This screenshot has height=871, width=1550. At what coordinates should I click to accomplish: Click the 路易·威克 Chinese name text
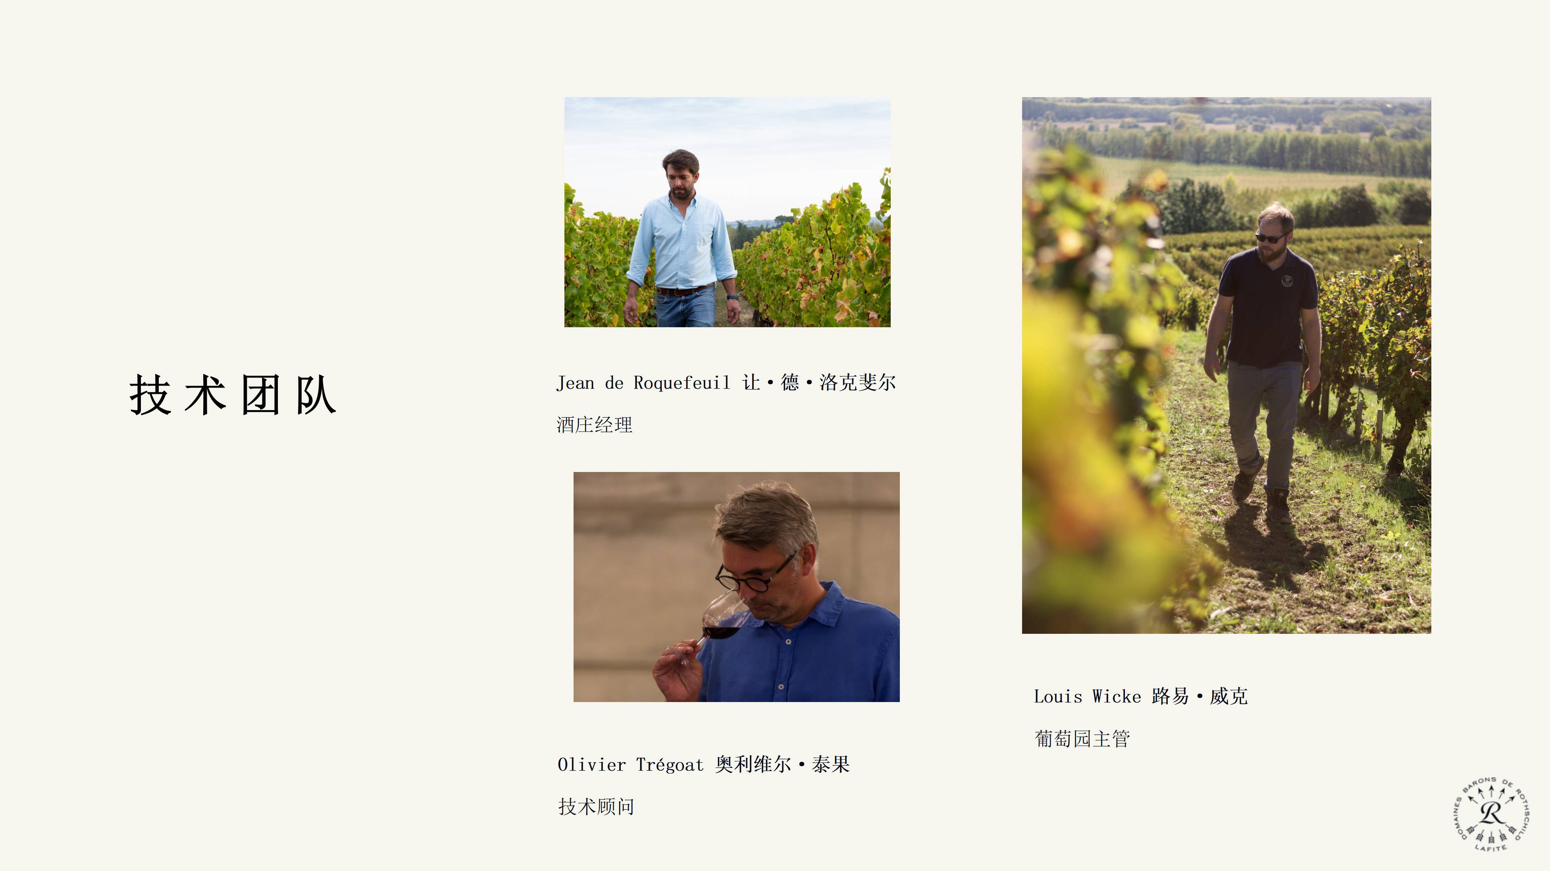point(1200,696)
